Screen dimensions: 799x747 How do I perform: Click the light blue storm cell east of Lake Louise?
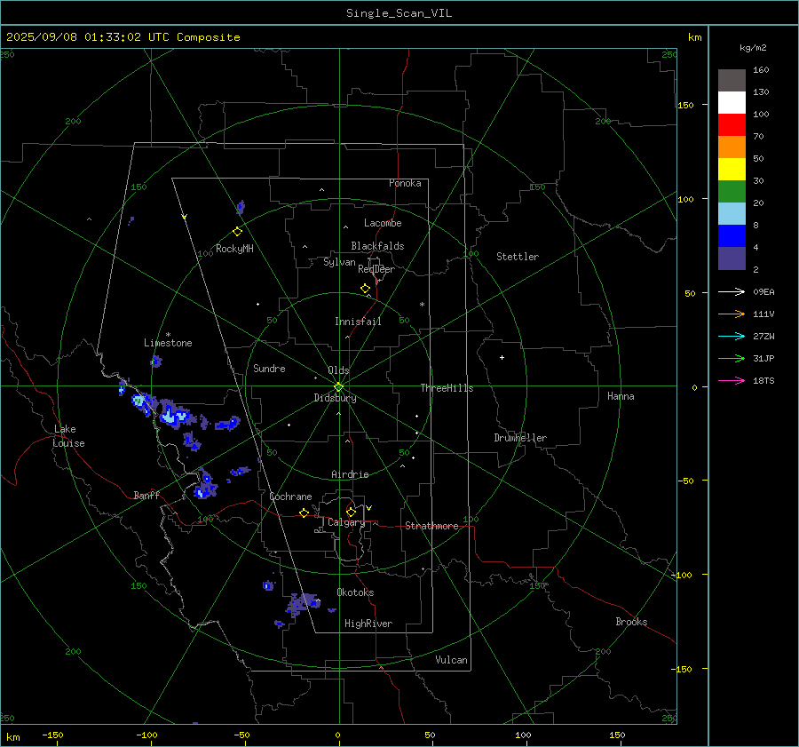[x=175, y=415]
